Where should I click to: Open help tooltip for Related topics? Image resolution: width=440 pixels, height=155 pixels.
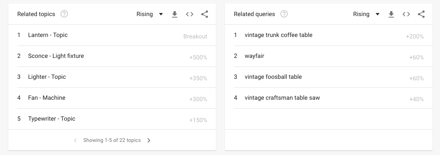coord(64,14)
